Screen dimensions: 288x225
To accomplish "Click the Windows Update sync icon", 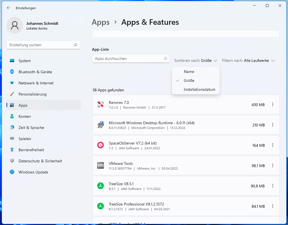I will [12, 172].
